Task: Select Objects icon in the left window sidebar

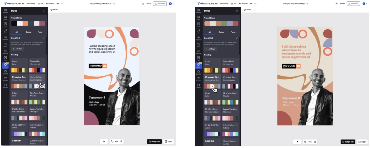Action: pos(5,45)
